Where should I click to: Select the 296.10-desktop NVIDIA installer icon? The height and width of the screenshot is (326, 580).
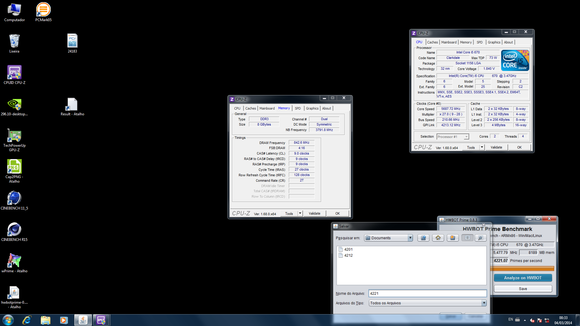14,107
